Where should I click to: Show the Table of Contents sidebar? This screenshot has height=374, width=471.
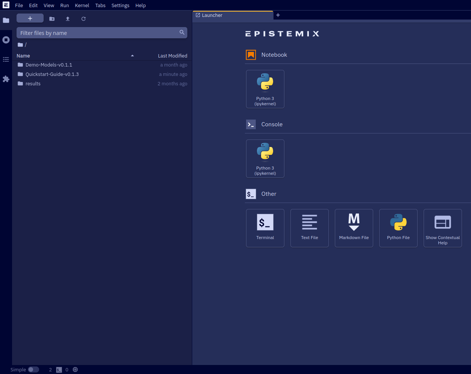pos(6,59)
